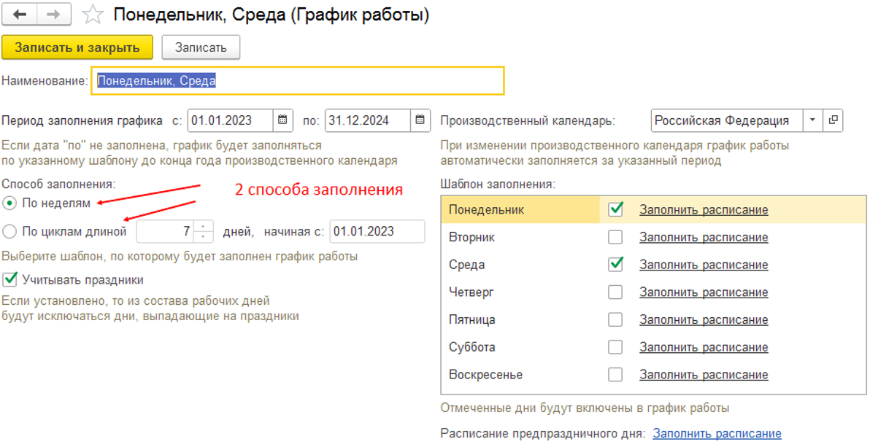The image size is (870, 447).
Task: Add form to favorites with star icon
Action: [x=92, y=15]
